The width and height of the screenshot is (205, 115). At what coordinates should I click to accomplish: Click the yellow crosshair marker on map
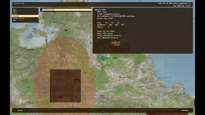click(x=139, y=63)
